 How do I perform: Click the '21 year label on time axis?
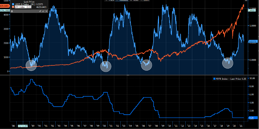[241, 126]
